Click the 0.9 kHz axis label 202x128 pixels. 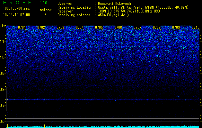tap(3, 74)
